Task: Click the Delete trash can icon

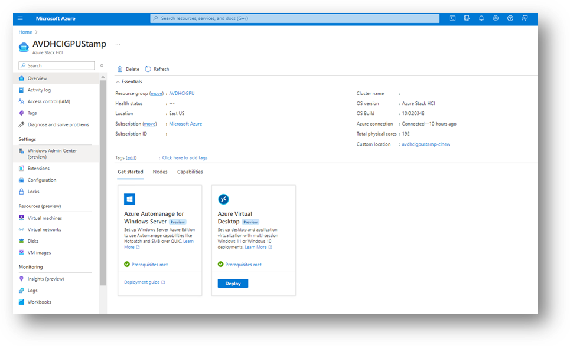Action: (x=120, y=69)
